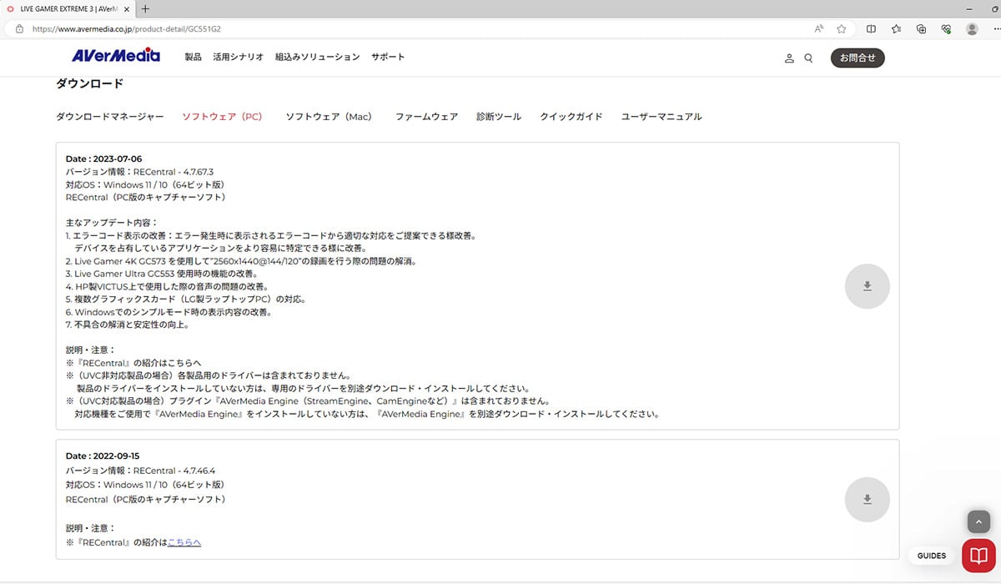Open Browser essentials heart icon
The height and width of the screenshot is (584, 1001).
946,28
